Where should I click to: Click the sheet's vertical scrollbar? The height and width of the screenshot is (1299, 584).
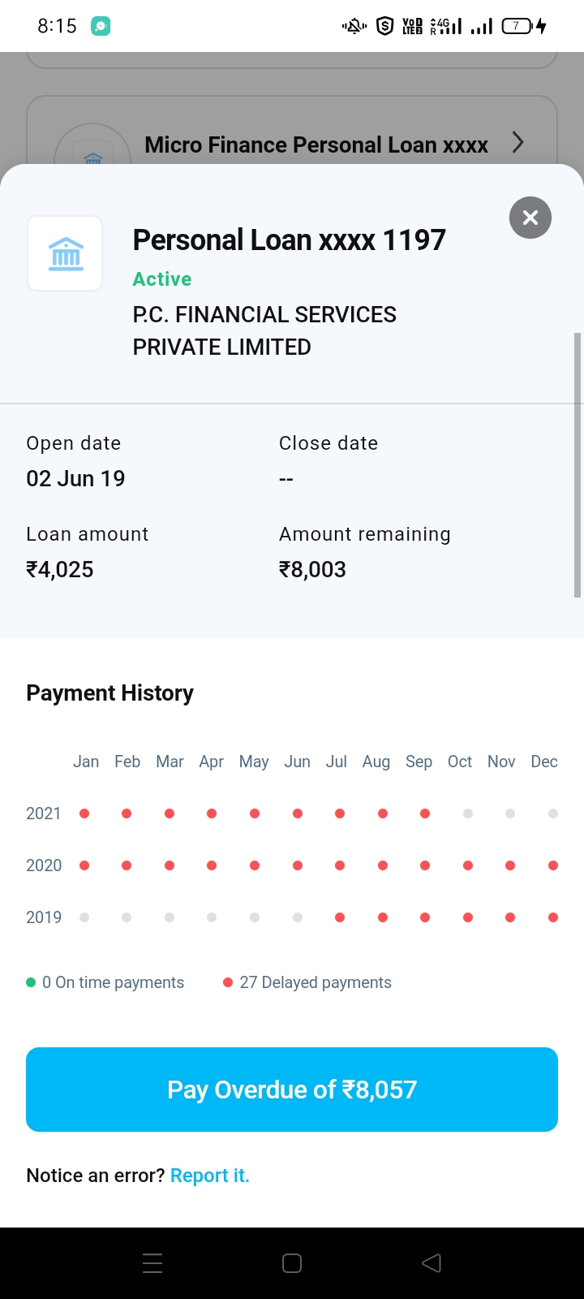(578, 464)
